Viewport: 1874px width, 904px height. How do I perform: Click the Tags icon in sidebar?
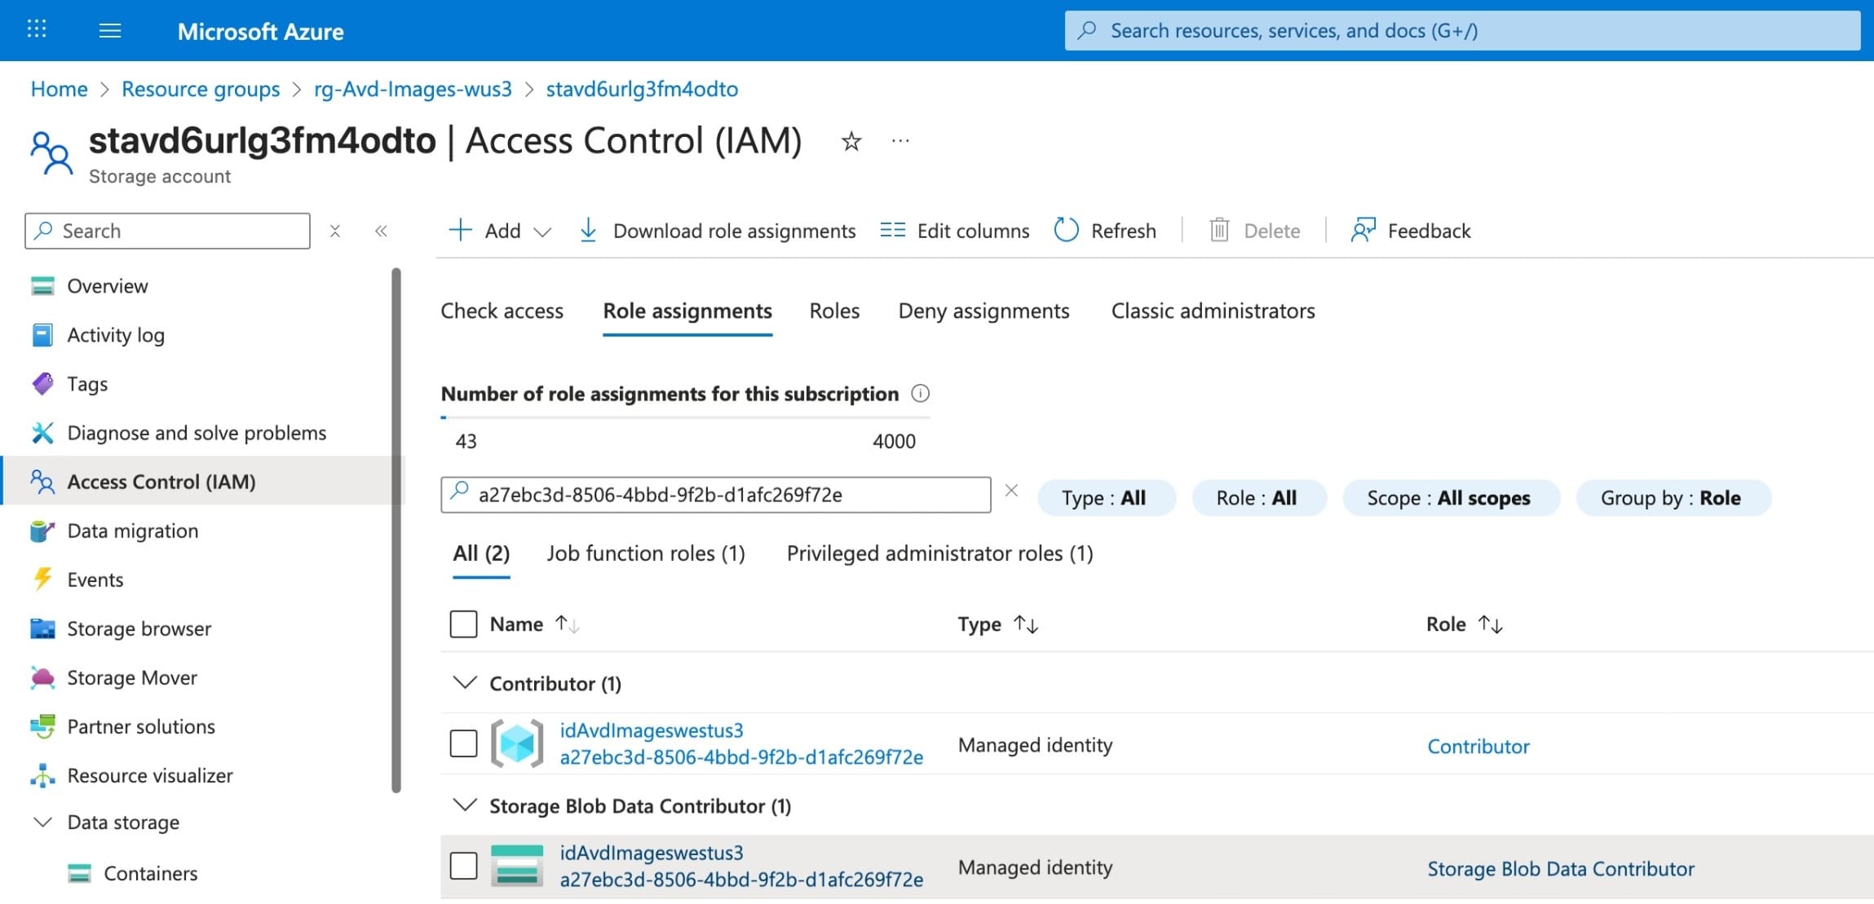tap(42, 384)
